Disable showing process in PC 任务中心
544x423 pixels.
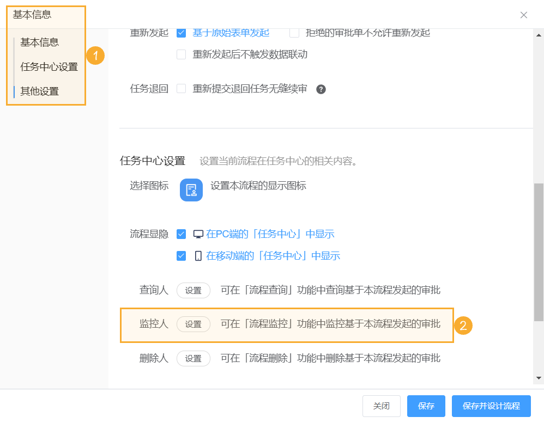tap(181, 234)
